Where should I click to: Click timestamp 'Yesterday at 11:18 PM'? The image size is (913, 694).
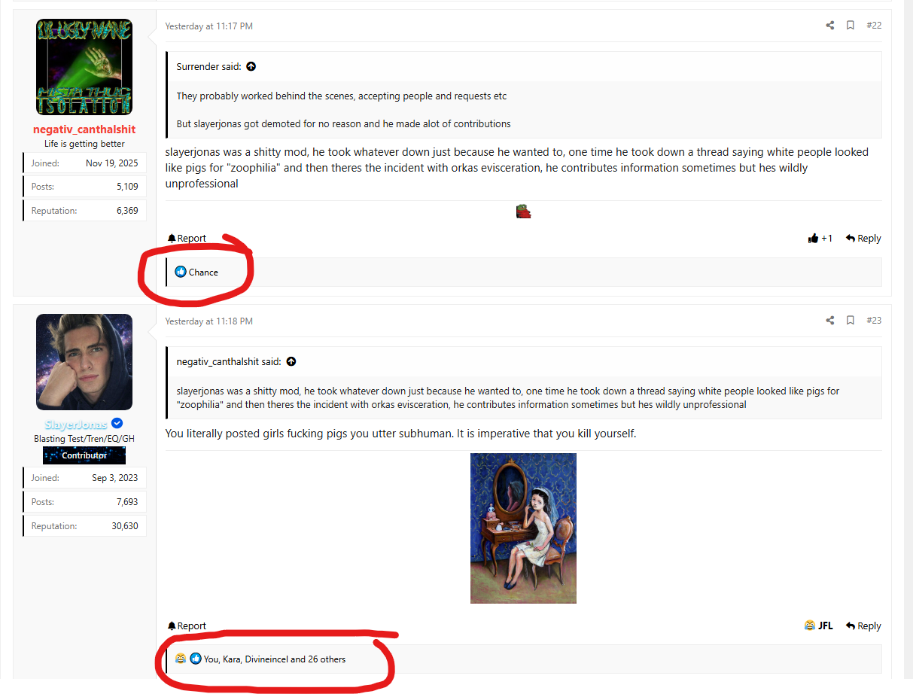click(x=209, y=321)
